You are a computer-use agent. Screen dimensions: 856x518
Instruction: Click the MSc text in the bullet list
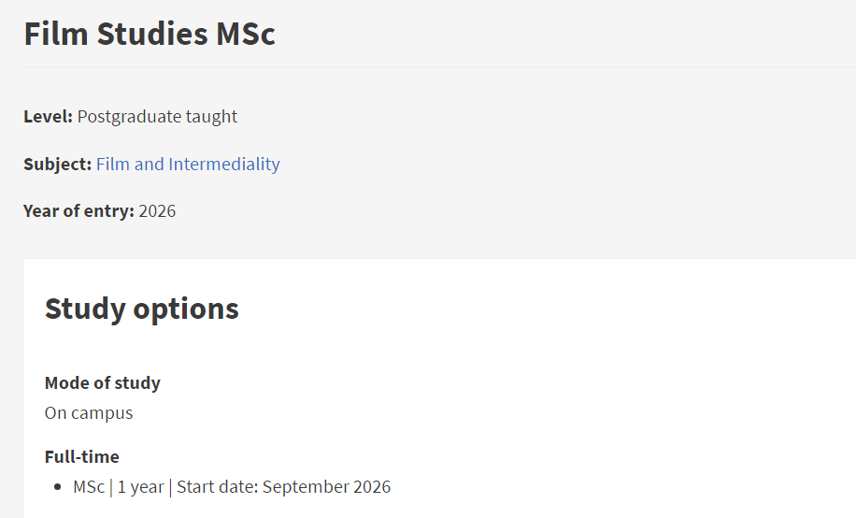[89, 487]
